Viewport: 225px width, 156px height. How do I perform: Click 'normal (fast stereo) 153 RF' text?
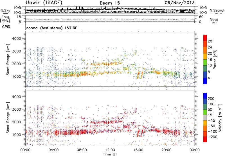tap(52, 28)
